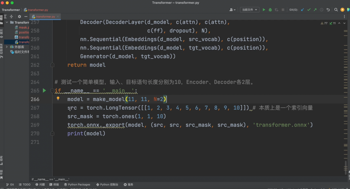Viewport: 350px width, 189px height.
Task: Open the transformer file with the round blue icon
Action: (x=22, y=37)
